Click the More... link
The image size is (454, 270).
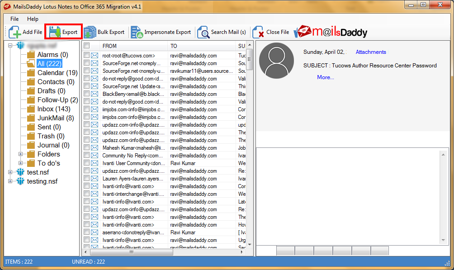(326, 77)
